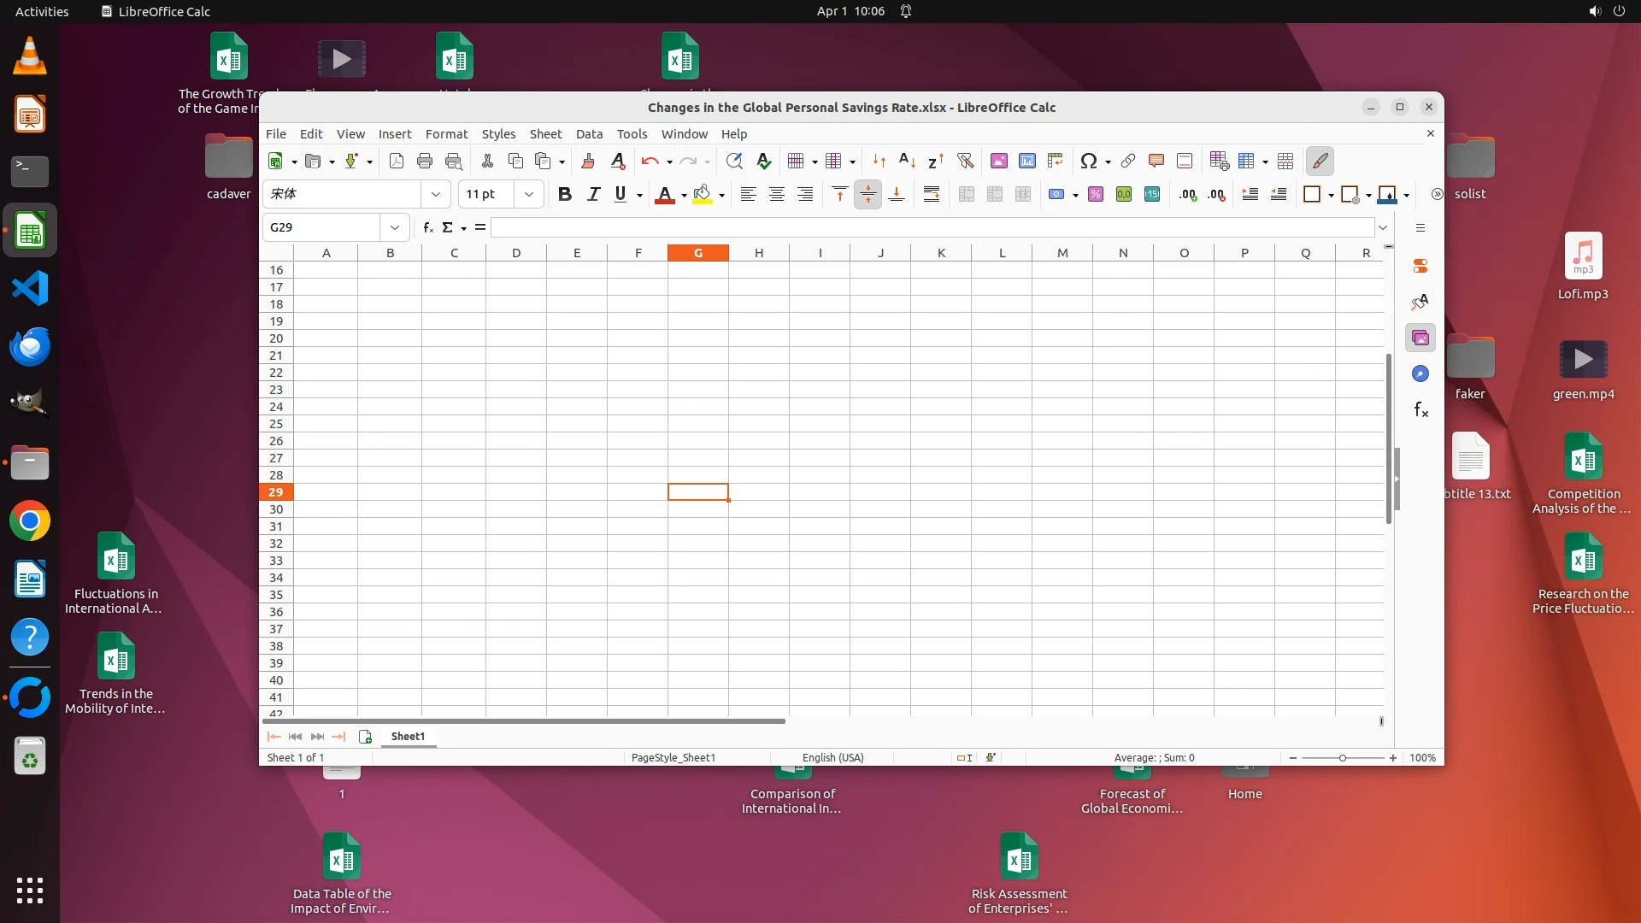Click the Sort Ascending icon

(x=907, y=161)
